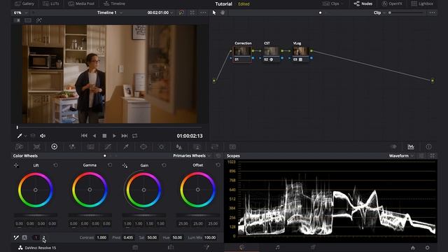Apply auto color with magic wand
The image size is (448, 252).
coord(16,237)
